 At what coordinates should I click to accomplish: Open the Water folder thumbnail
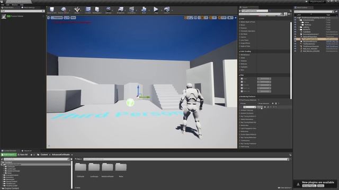tap(121, 167)
